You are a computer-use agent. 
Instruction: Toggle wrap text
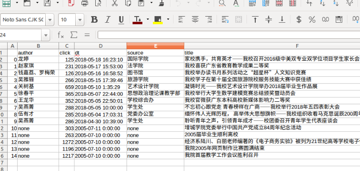point(225,19)
